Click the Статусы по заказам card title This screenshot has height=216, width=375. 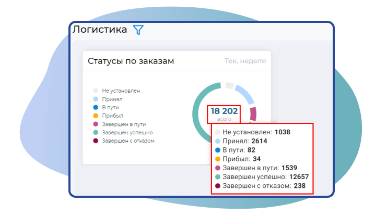[x=131, y=61]
